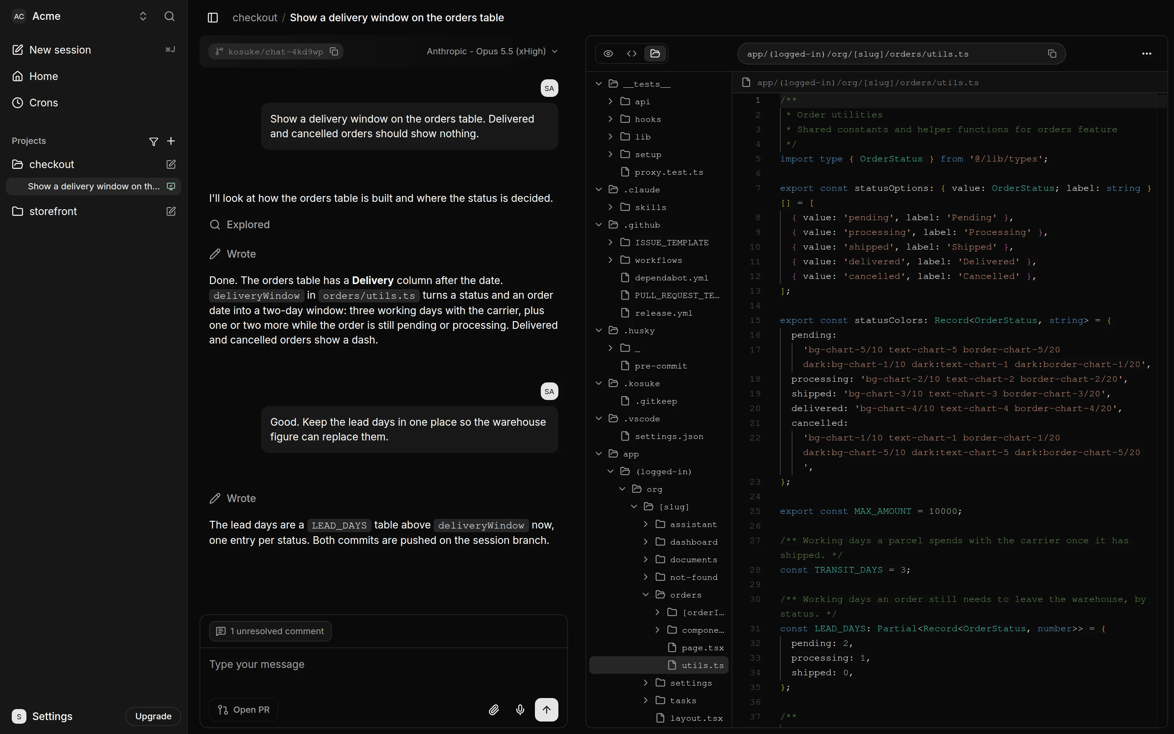Viewport: 1174px width, 734px height.
Task: Collapse the orders folder
Action: [646, 595]
